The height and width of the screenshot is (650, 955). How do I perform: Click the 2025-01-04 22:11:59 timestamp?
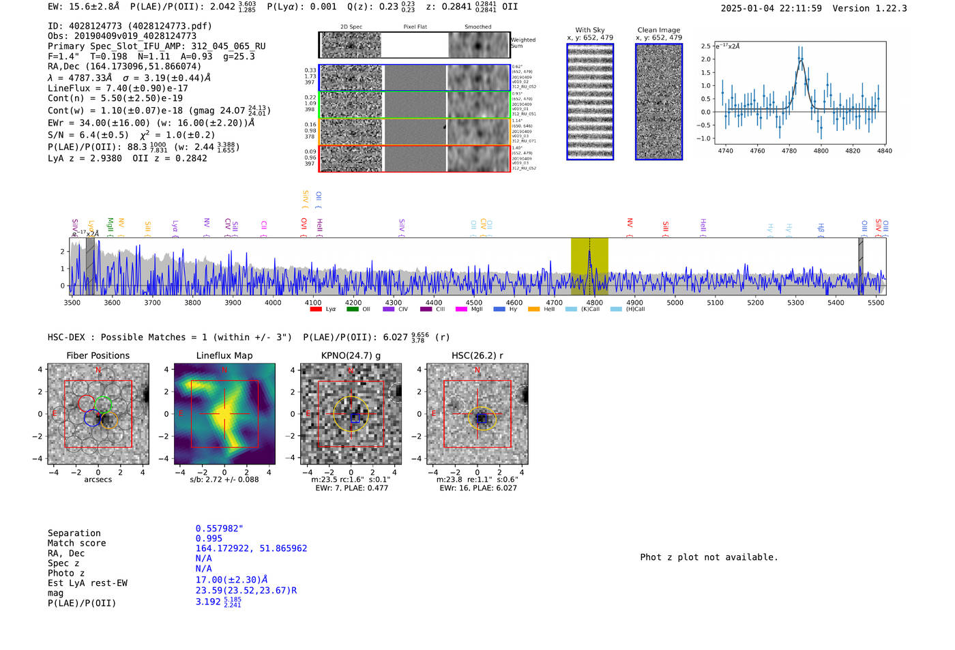(x=772, y=8)
